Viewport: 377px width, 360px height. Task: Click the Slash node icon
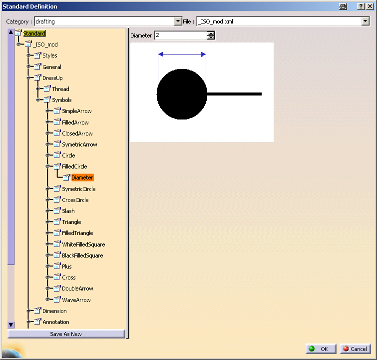tap(57, 210)
